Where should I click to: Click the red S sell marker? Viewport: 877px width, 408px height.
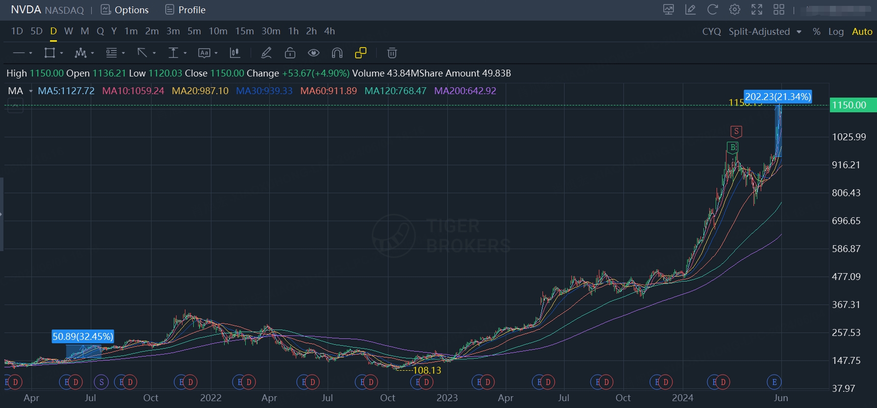pyautogui.click(x=736, y=131)
